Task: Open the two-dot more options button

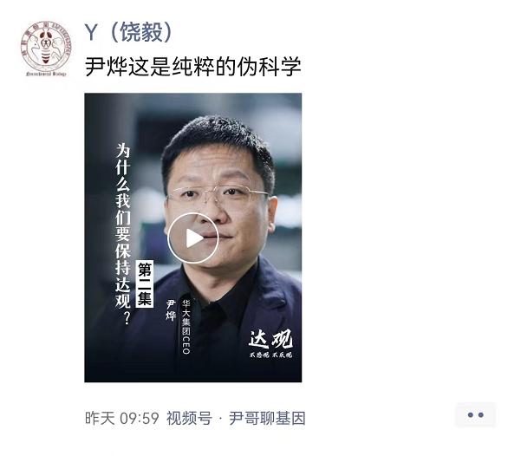Action: click(475, 415)
